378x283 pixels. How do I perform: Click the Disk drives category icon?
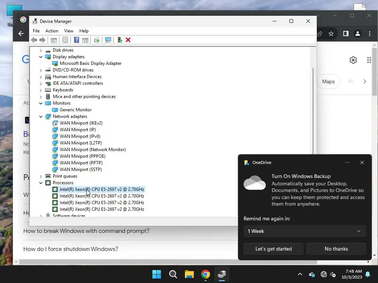[48, 50]
